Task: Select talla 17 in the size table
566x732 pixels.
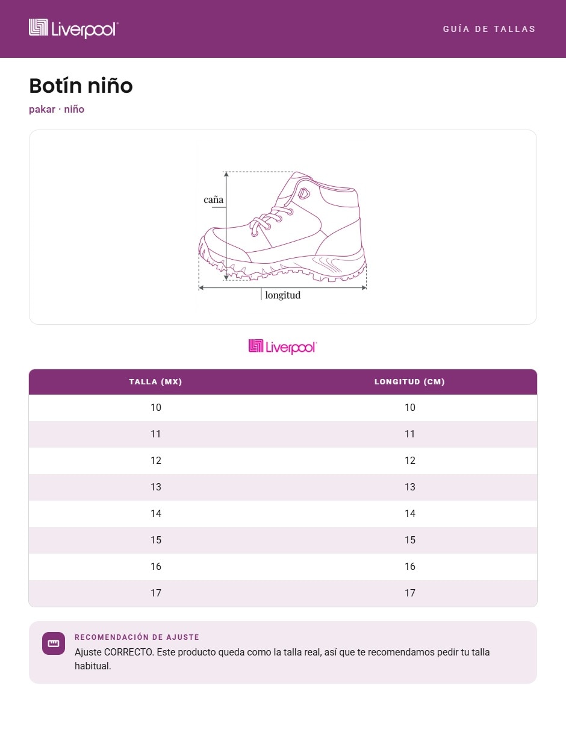Action: click(156, 593)
